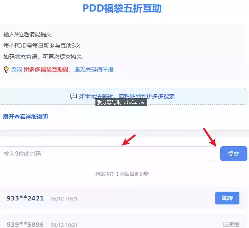Click the 拼多多福袋互助码 red text
The height and width of the screenshot is (228, 249).
point(46,69)
